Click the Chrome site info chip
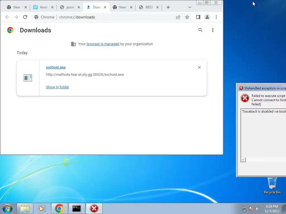The image size is (286, 214). click(44, 17)
